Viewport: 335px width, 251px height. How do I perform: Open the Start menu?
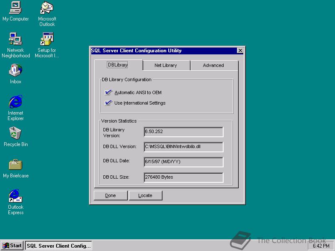click(12, 246)
